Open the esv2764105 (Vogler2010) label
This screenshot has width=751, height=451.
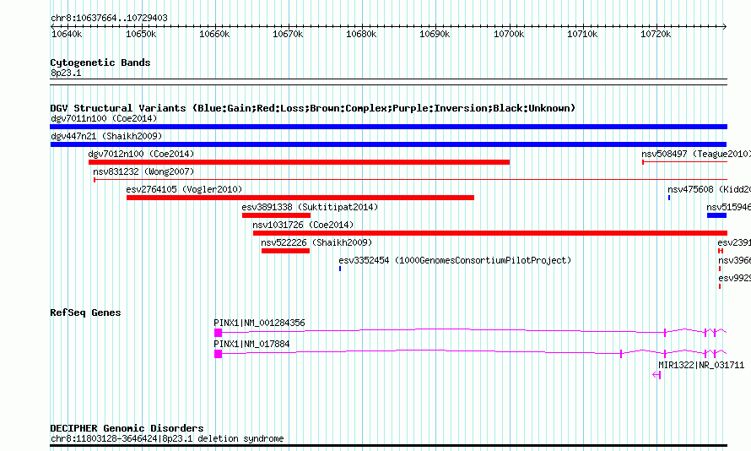coord(185,189)
